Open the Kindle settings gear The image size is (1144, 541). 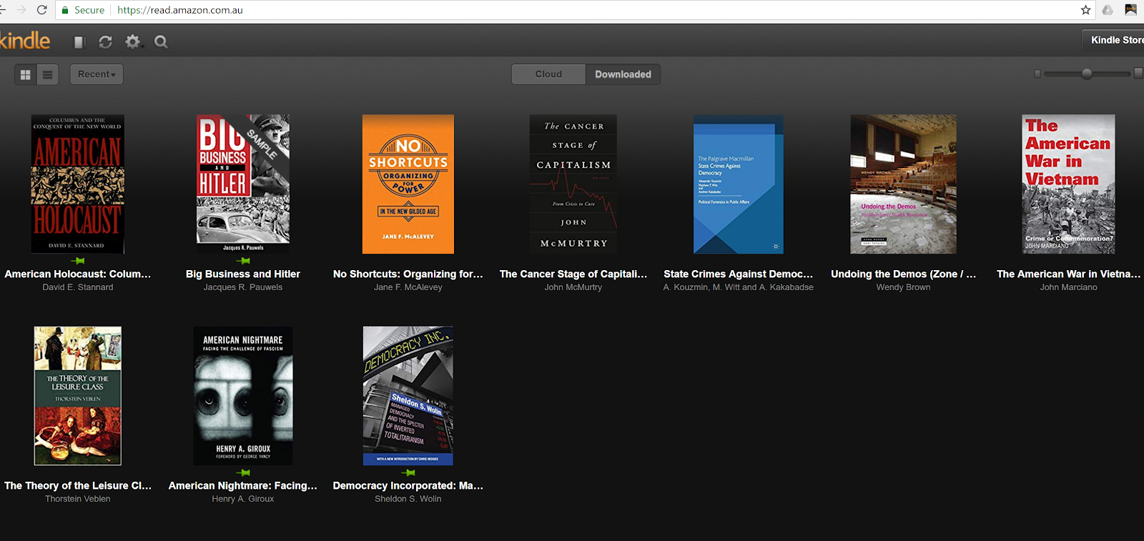click(x=133, y=42)
